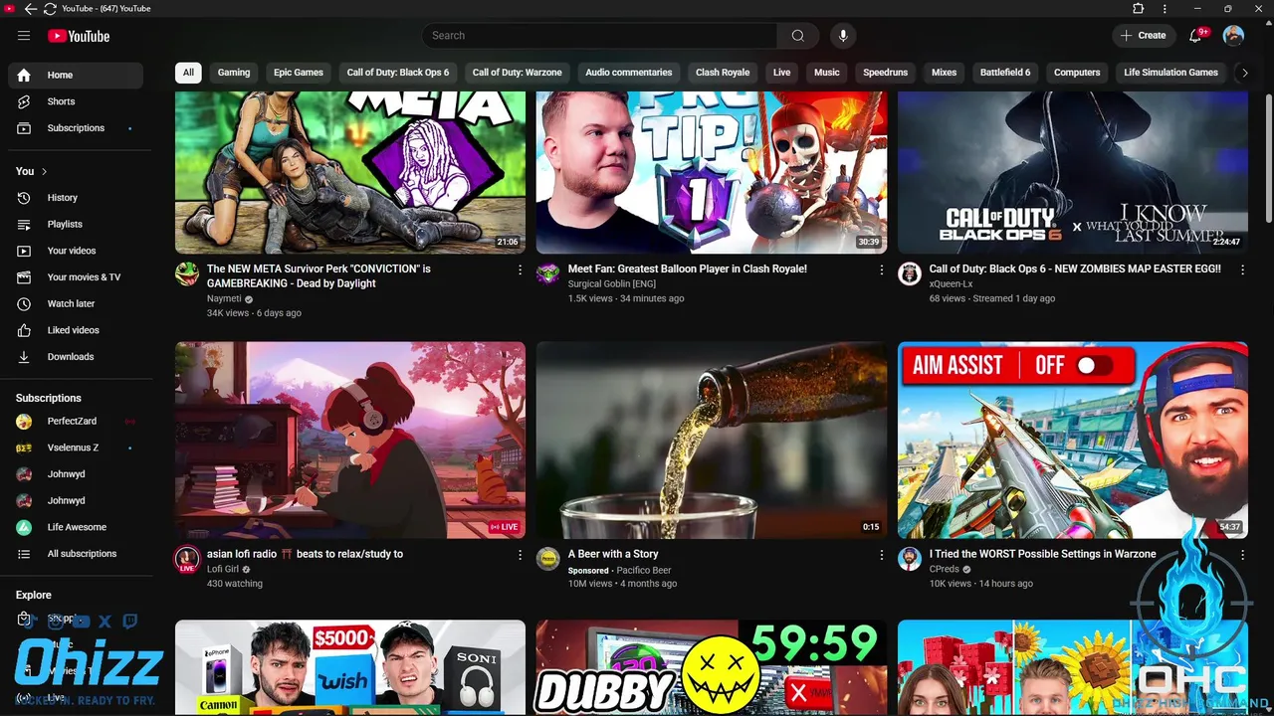Open Your videos in the sidebar
1274x716 pixels.
[76, 251]
